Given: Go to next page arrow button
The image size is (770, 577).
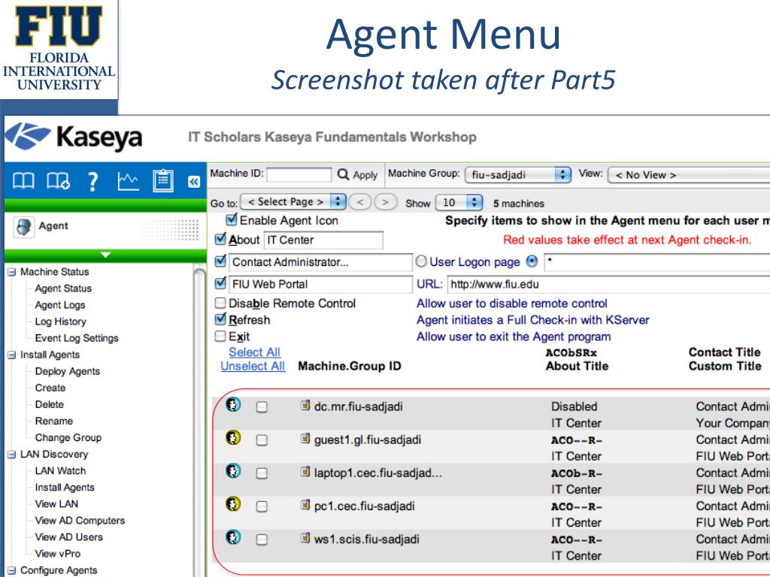Looking at the screenshot, I should (x=385, y=202).
